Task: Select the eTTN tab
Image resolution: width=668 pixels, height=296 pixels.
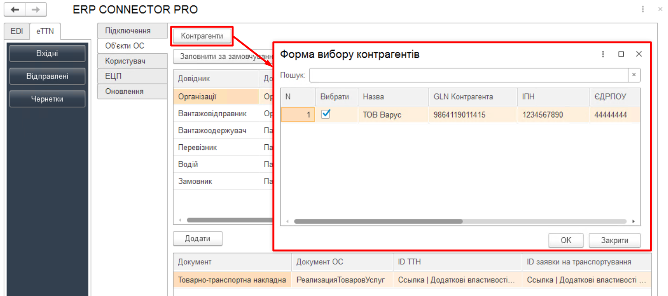Action: click(x=45, y=31)
